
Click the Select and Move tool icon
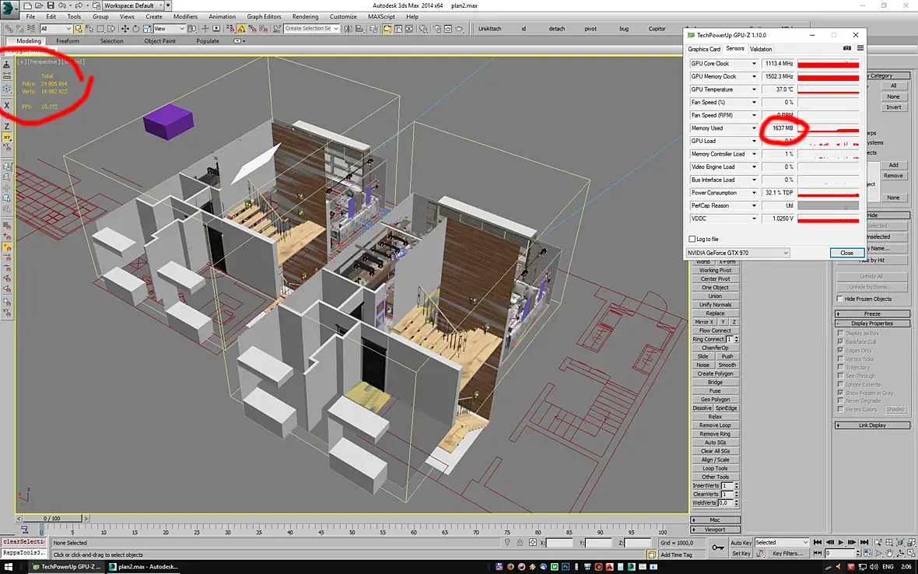tap(125, 29)
